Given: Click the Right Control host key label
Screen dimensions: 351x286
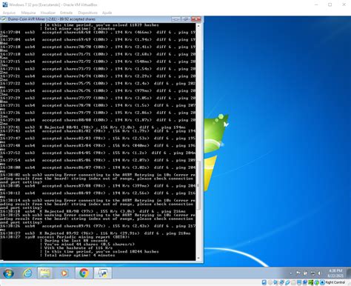Looking at the screenshot, I should (x=335, y=282).
